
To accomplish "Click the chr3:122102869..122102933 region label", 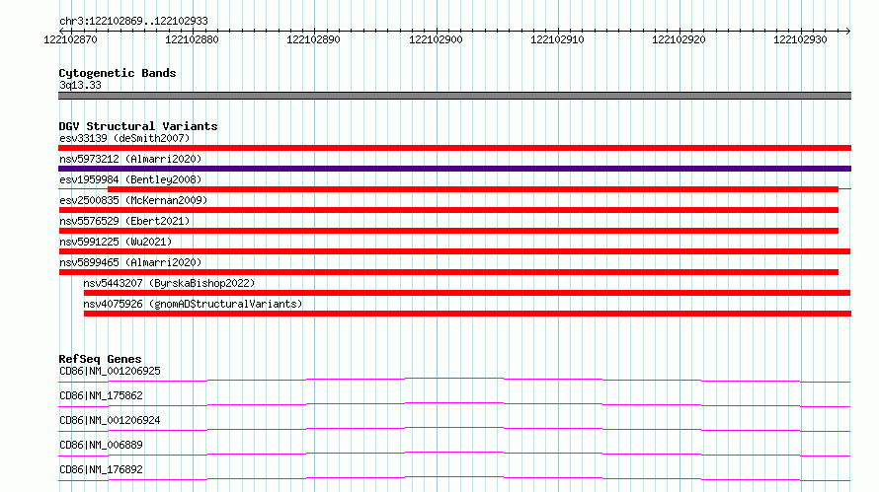I will pos(133,21).
